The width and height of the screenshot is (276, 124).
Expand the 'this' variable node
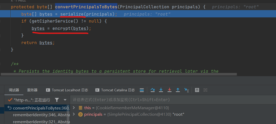pos(74,108)
